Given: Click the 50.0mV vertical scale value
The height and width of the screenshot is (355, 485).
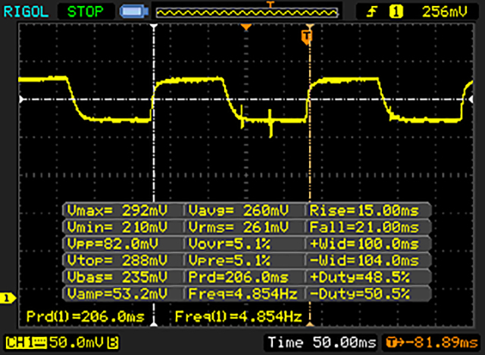Looking at the screenshot, I should 77,343.
